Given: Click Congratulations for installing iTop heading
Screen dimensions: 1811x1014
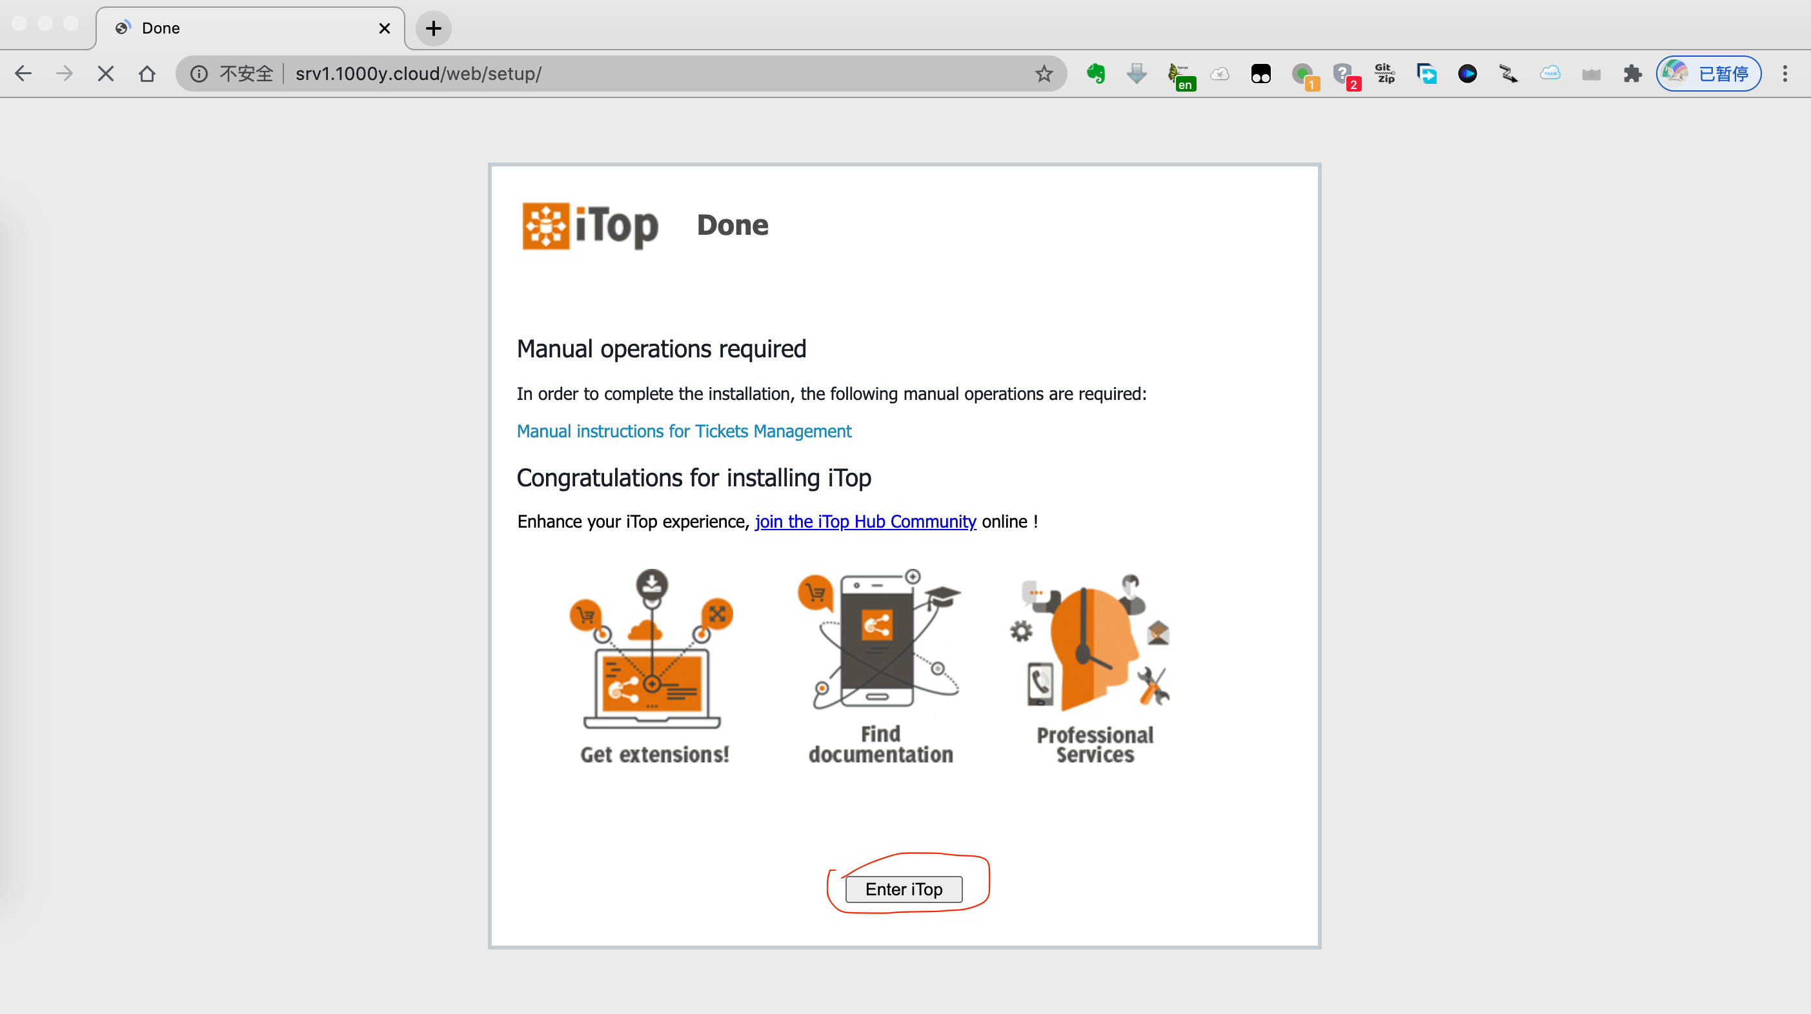Looking at the screenshot, I should click(x=694, y=478).
